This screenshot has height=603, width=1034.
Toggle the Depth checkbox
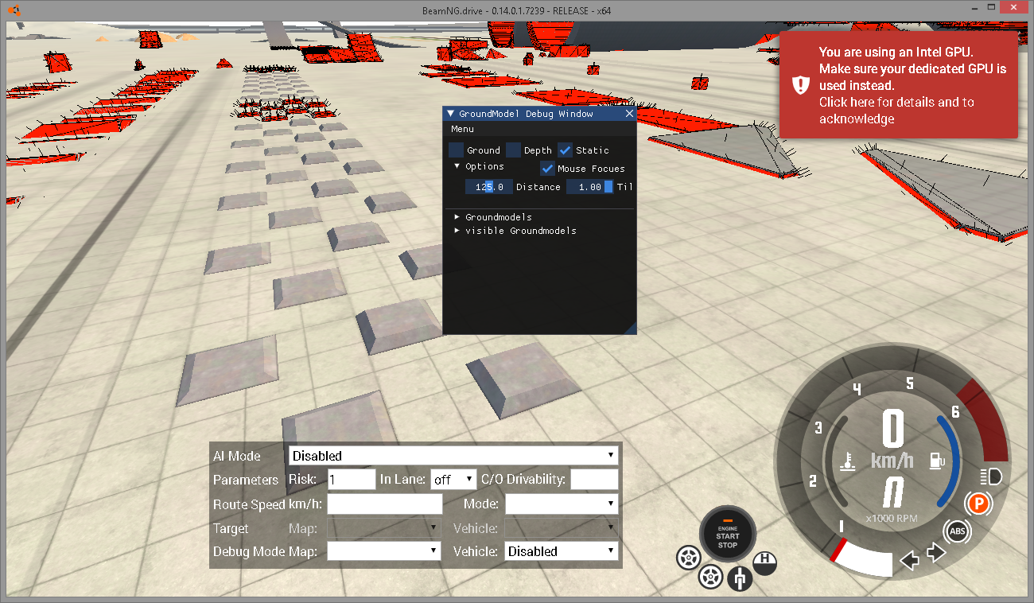(x=513, y=150)
